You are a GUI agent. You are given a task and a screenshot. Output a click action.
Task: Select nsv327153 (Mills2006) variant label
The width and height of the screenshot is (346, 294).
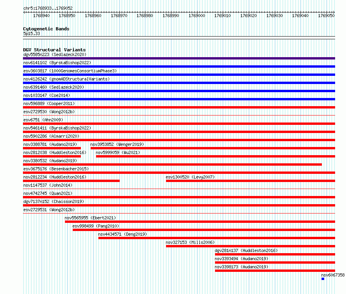coord(190,242)
